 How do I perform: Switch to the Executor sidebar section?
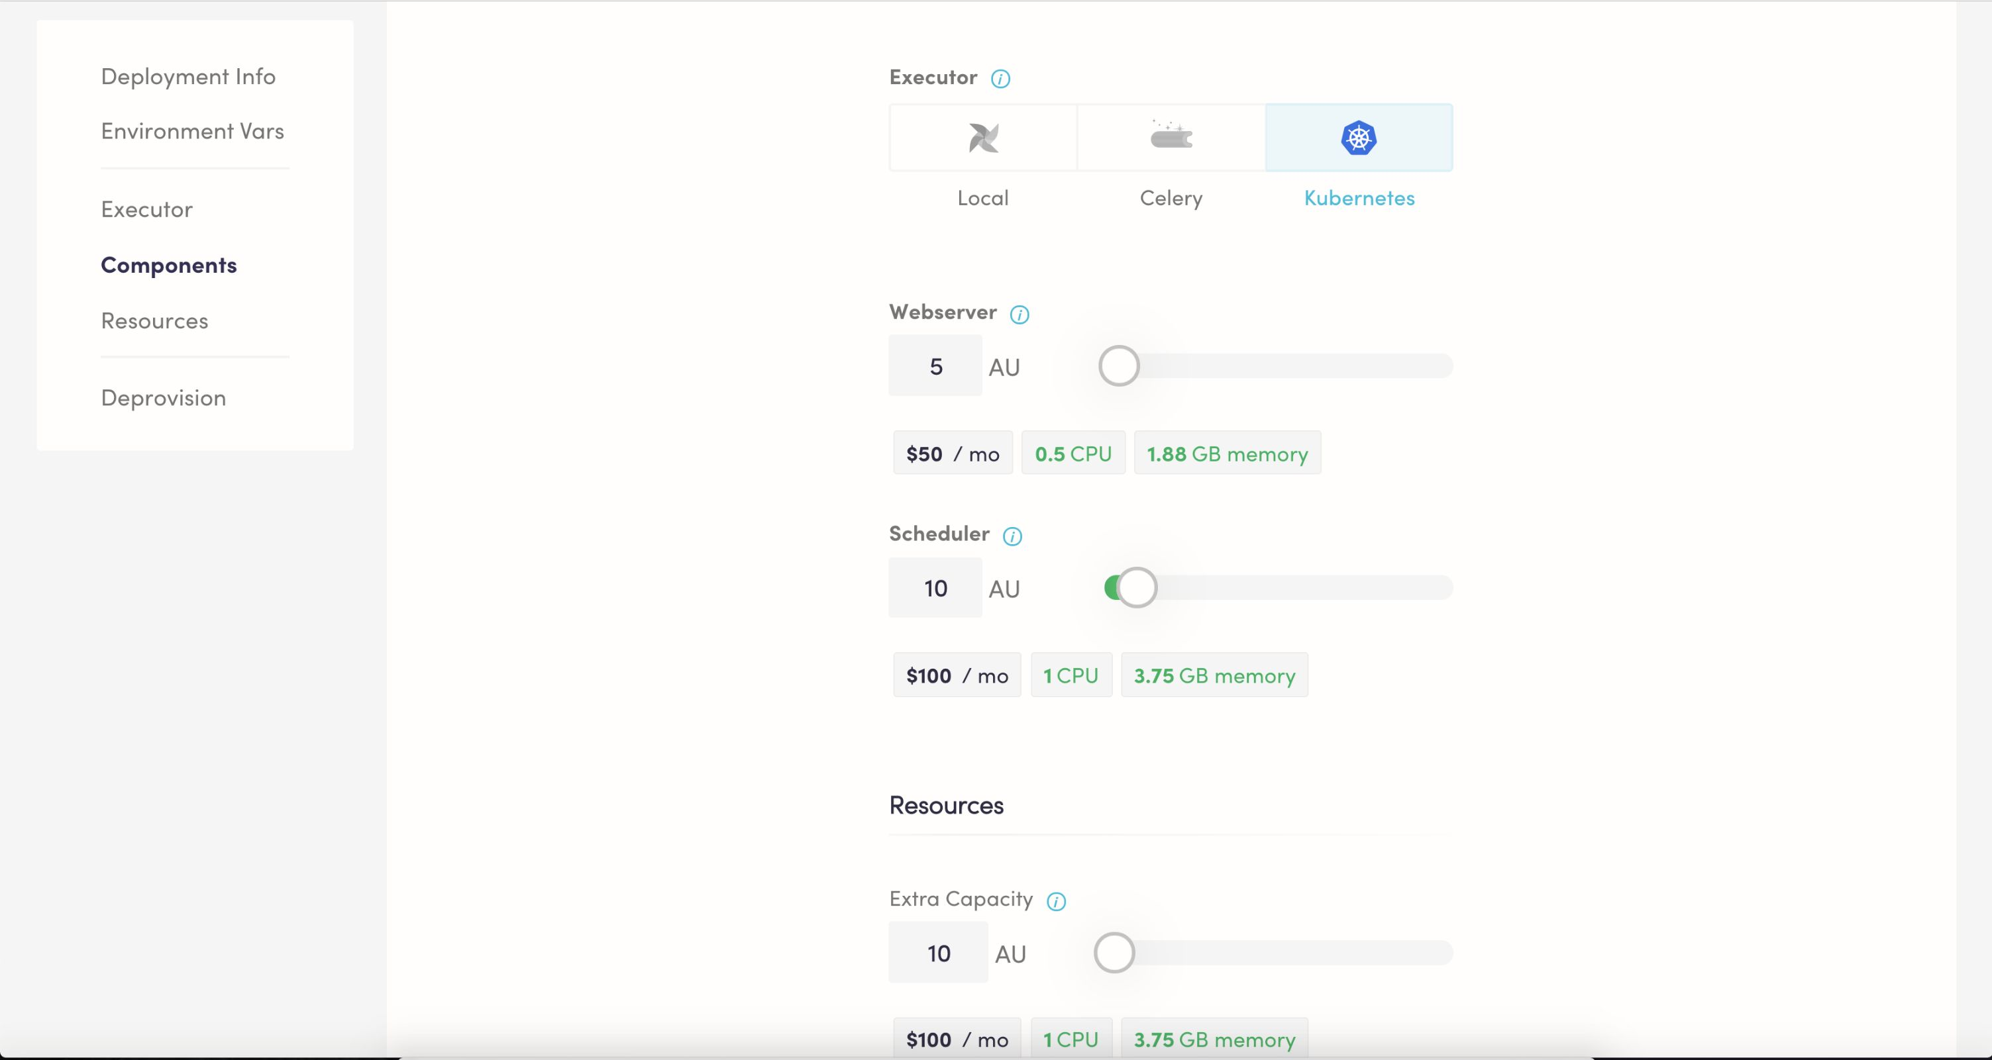146,209
